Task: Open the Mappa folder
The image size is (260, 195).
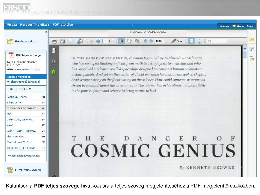Action: [238, 26]
